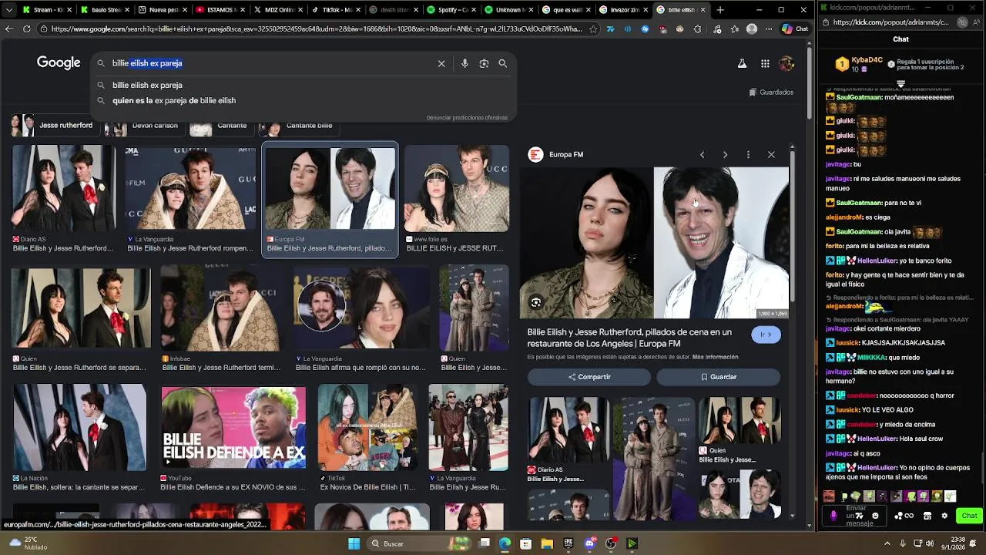Show the next image in preview panel

click(x=725, y=155)
